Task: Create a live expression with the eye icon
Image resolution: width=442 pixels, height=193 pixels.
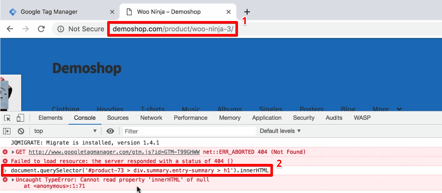Action: point(110,131)
